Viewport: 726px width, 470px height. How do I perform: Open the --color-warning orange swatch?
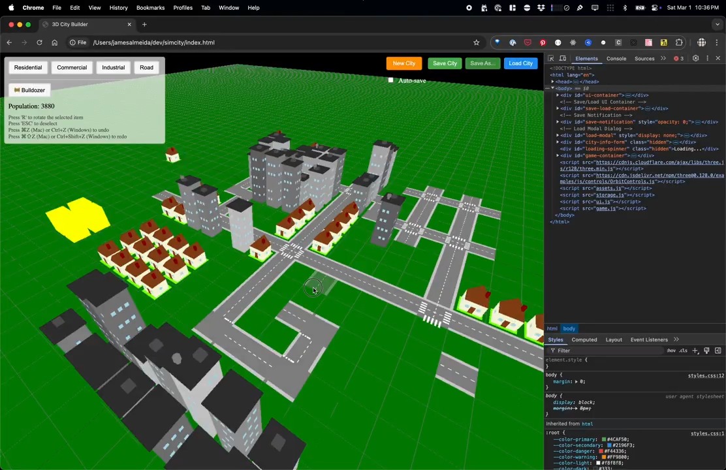[604, 457]
